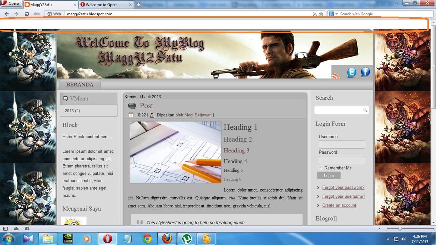Screen dimensions: 436x245
Task: Open the BERANDA navigation tab
Action: [80, 84]
